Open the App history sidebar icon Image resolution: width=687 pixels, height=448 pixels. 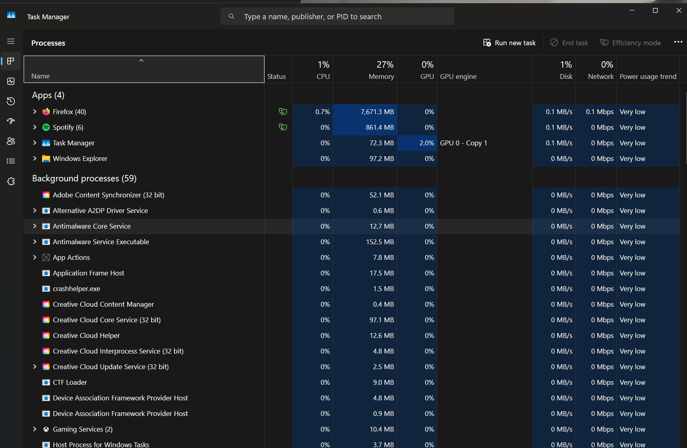tap(11, 101)
